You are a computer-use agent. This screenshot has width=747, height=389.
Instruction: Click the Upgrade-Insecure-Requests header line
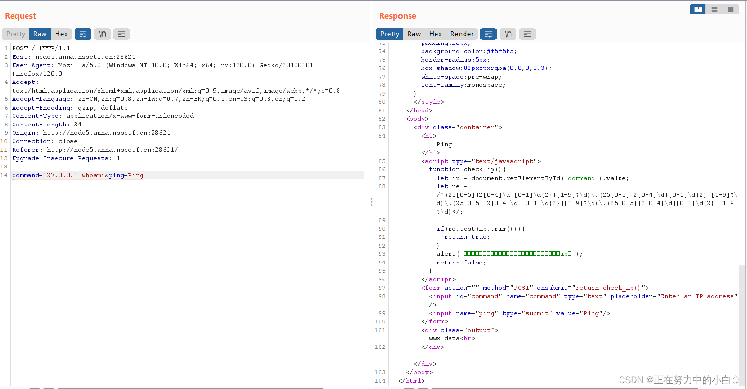coord(66,158)
